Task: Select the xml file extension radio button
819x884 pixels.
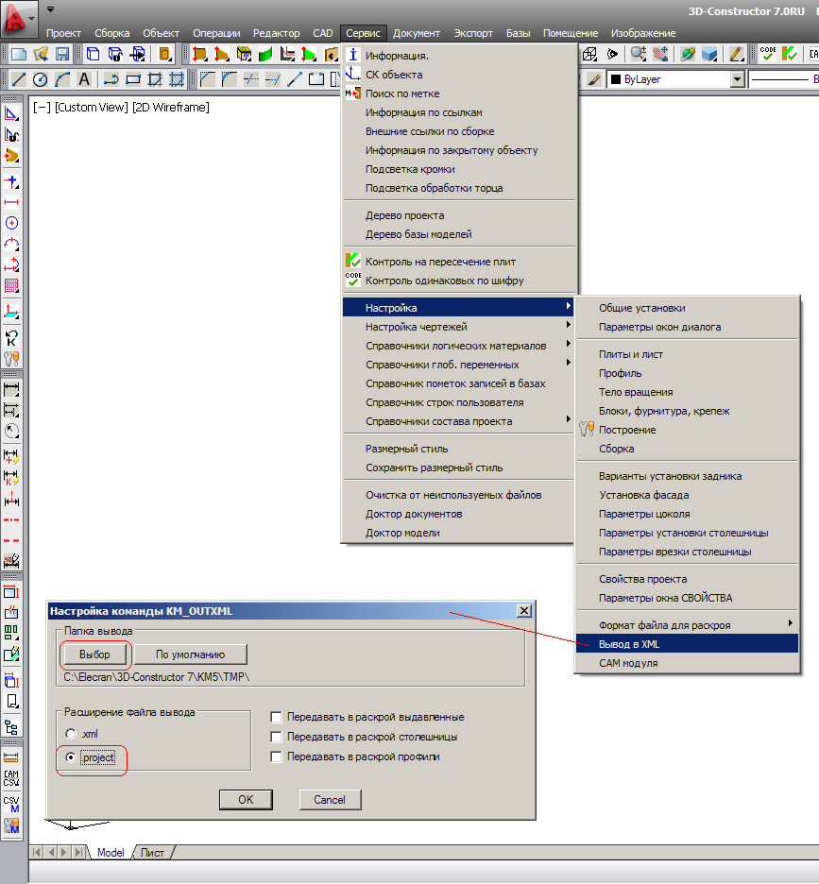Action: [71, 734]
